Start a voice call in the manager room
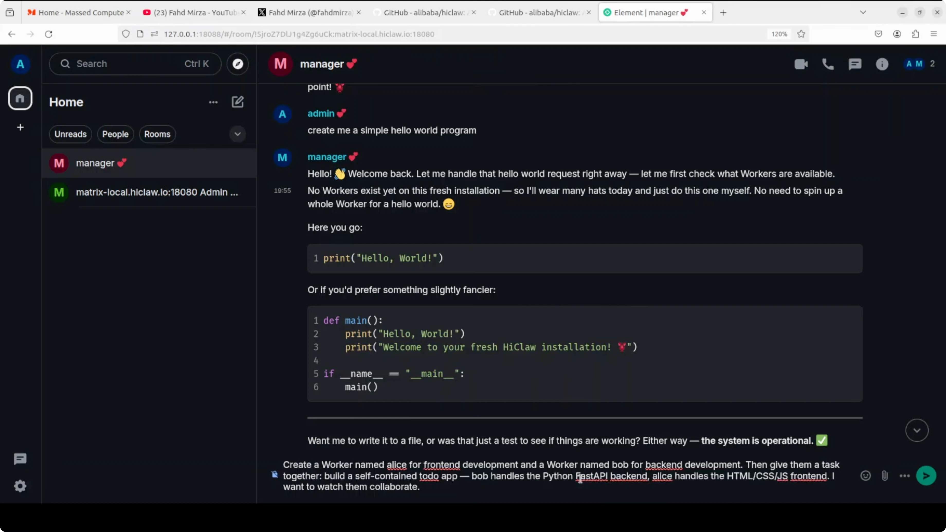This screenshot has width=946, height=532. click(x=828, y=64)
